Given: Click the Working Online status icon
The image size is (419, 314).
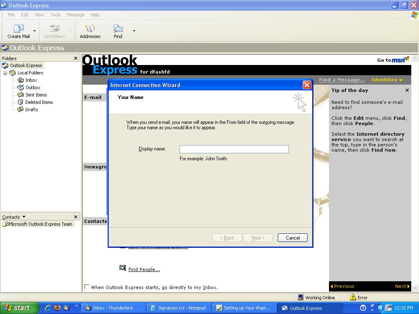Looking at the screenshot, I should (x=301, y=298).
